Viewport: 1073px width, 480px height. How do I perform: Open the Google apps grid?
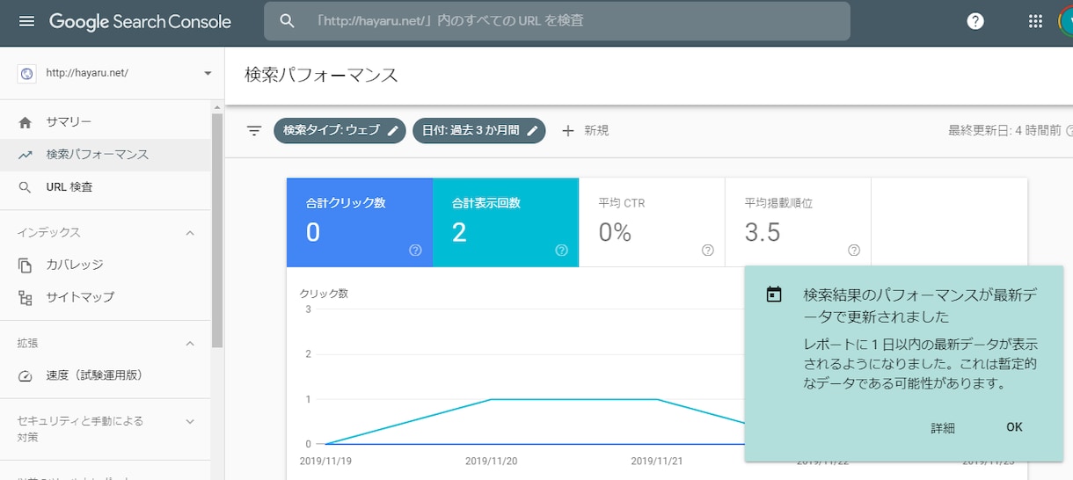1035,21
